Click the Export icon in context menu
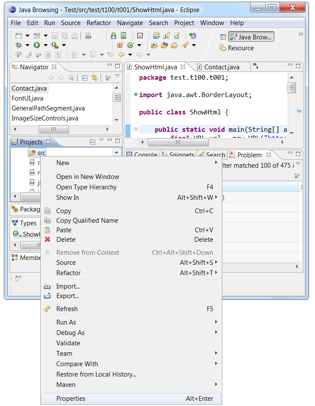 click(x=47, y=296)
